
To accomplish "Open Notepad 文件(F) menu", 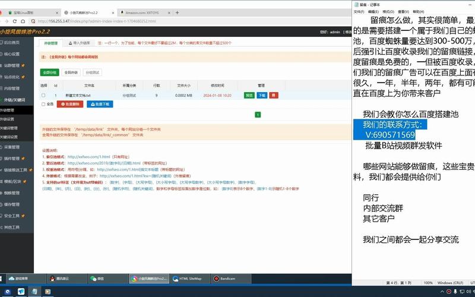I will (359, 11).
